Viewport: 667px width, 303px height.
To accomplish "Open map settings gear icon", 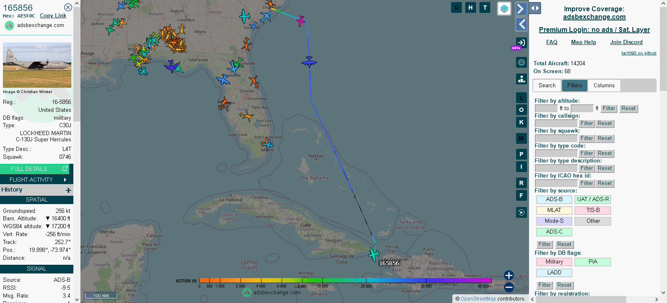I will pos(522,62).
